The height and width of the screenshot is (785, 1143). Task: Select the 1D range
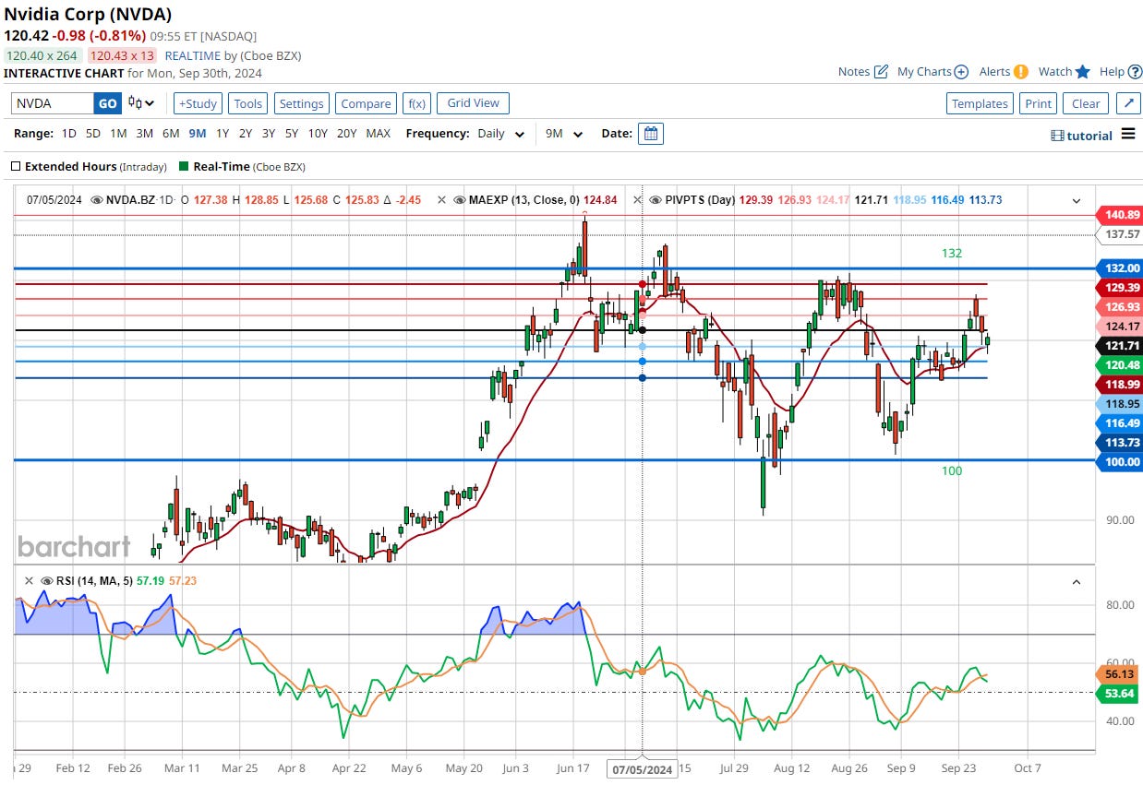click(69, 134)
